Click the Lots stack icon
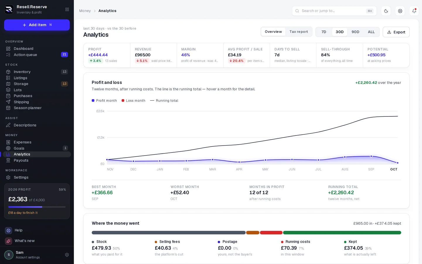Image resolution: width=422 pixels, height=264 pixels. click(8, 90)
